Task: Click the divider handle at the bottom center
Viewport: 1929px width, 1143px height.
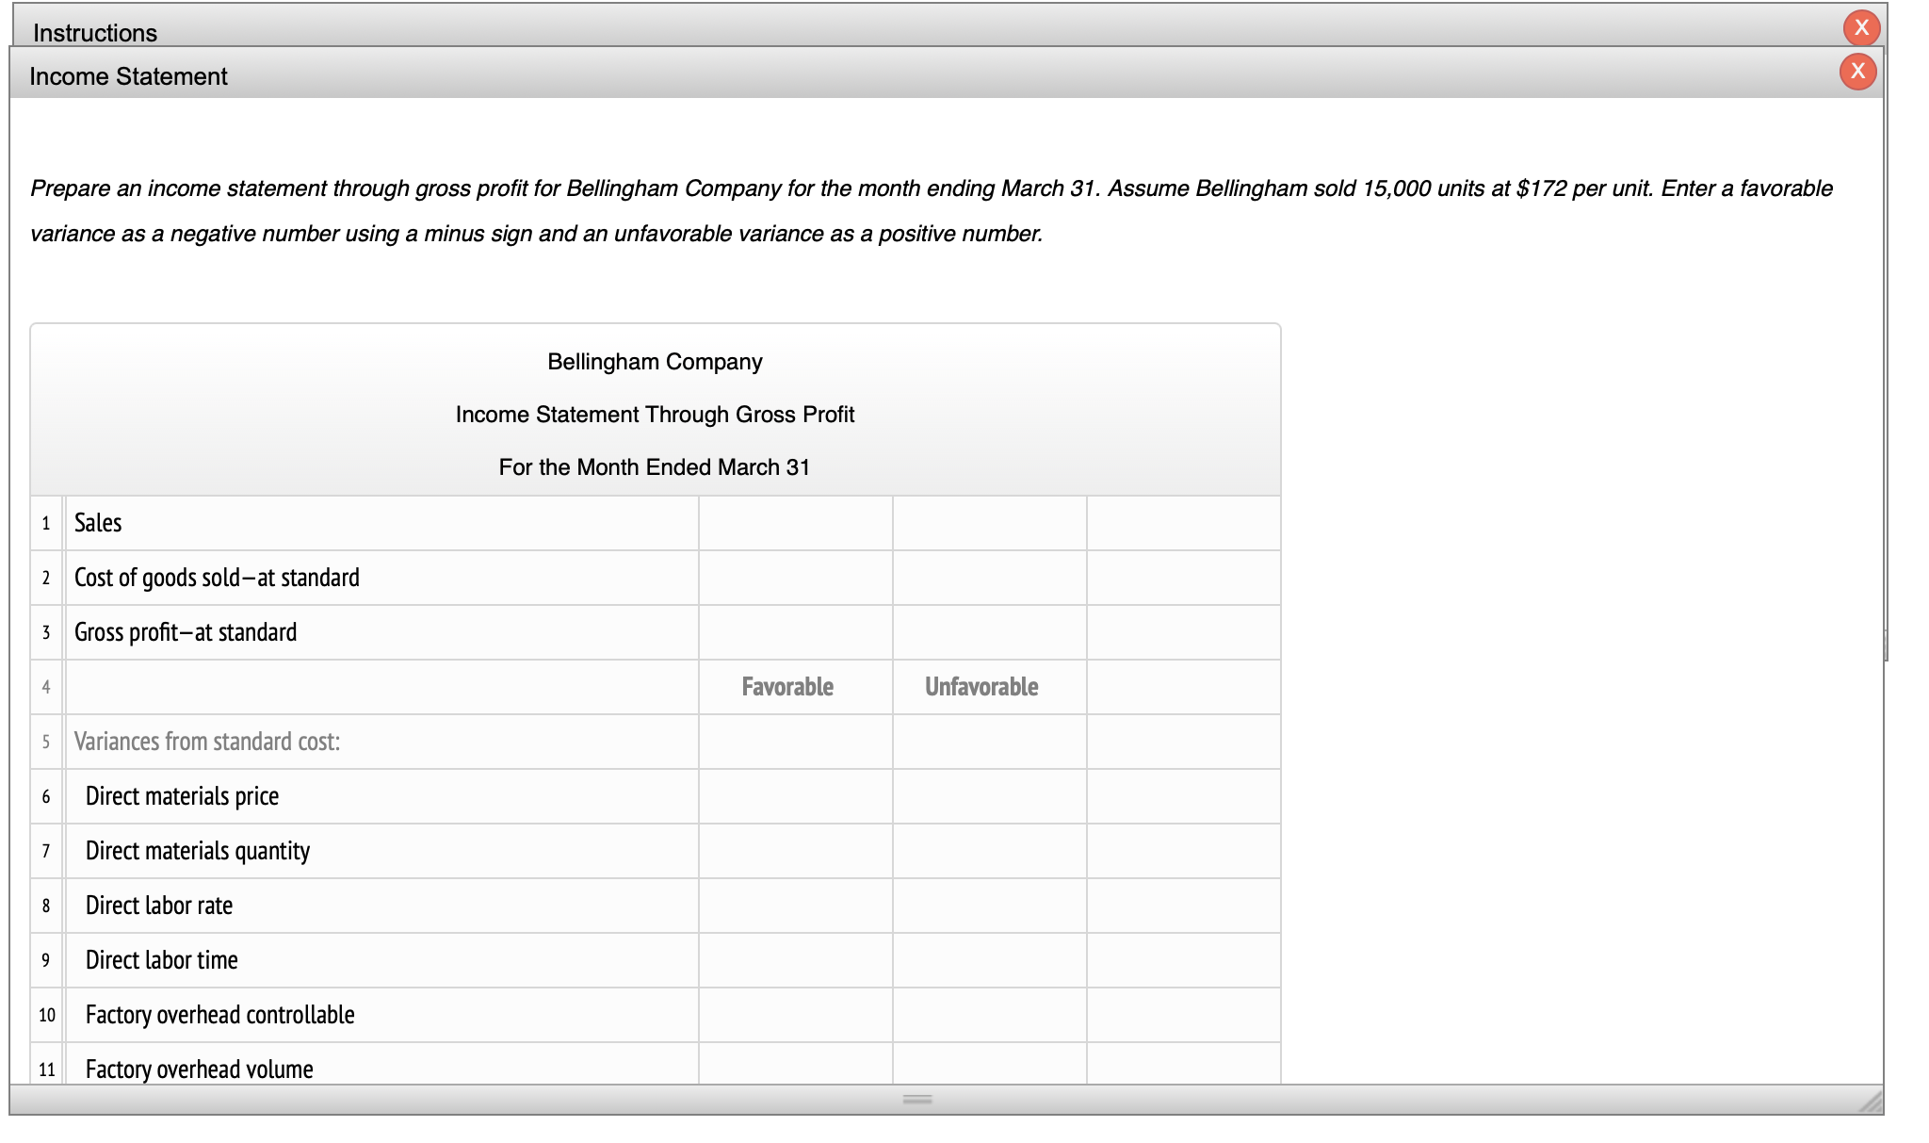Action: (x=916, y=1099)
